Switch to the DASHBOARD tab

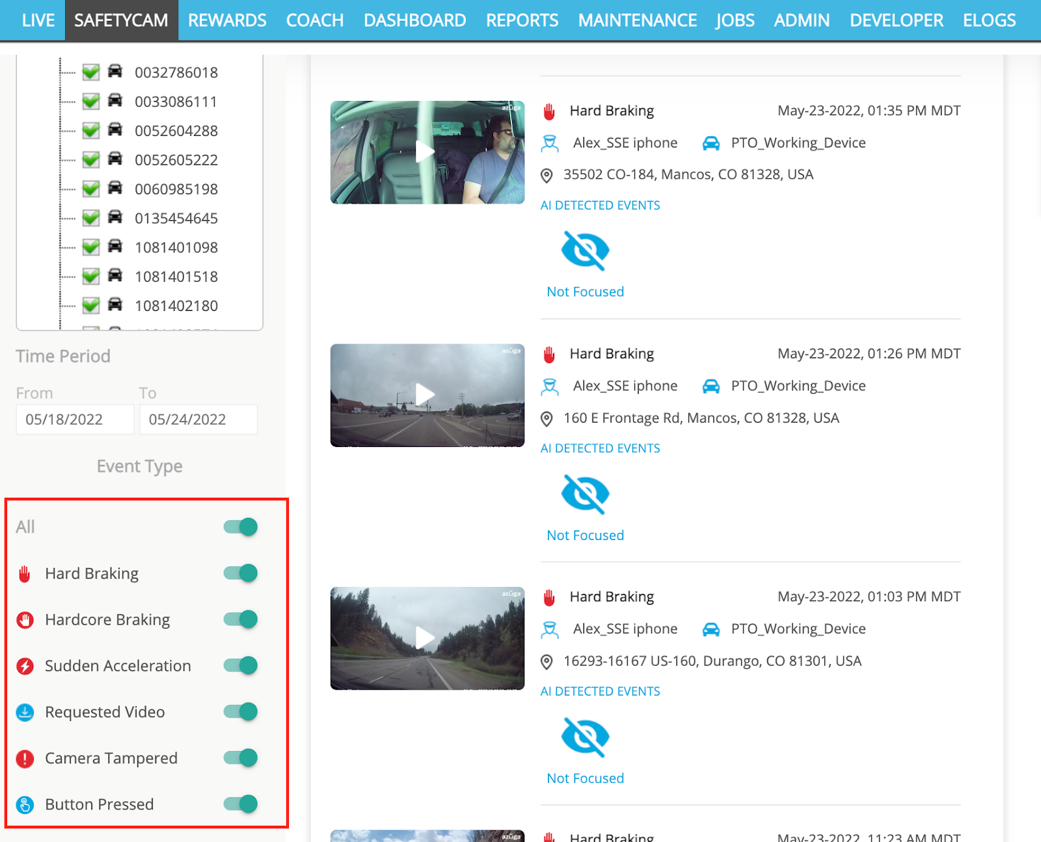(x=414, y=20)
